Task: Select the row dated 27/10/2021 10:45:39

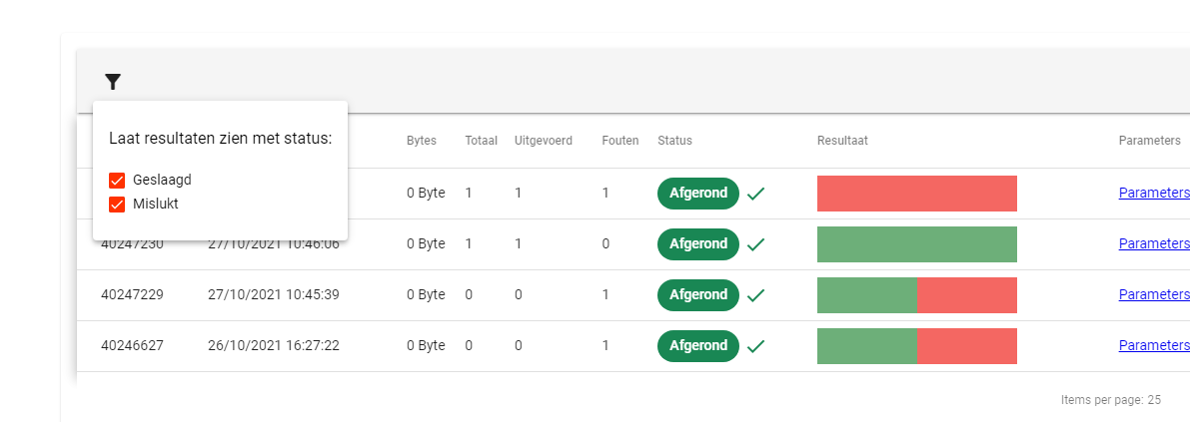Action: click(x=273, y=295)
